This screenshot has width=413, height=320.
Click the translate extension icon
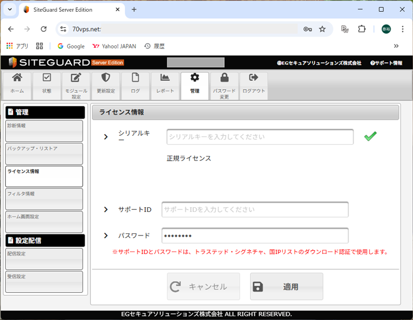(x=345, y=29)
